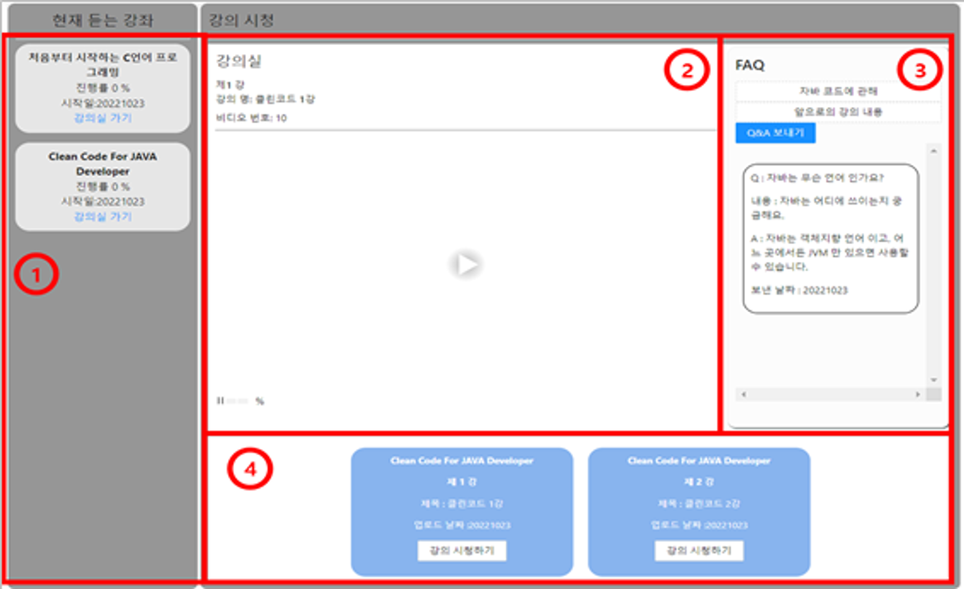The image size is (964, 589).
Task: Expand the '앞으로의 강의 내용' FAQ item
Action: pos(837,112)
